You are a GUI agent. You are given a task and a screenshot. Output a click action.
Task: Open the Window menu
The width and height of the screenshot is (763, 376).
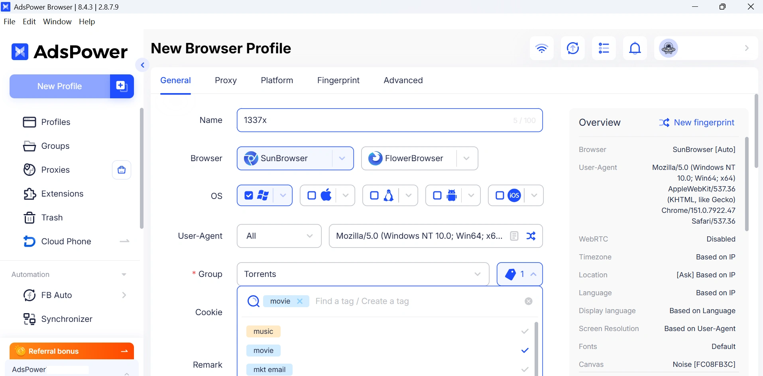tap(57, 21)
